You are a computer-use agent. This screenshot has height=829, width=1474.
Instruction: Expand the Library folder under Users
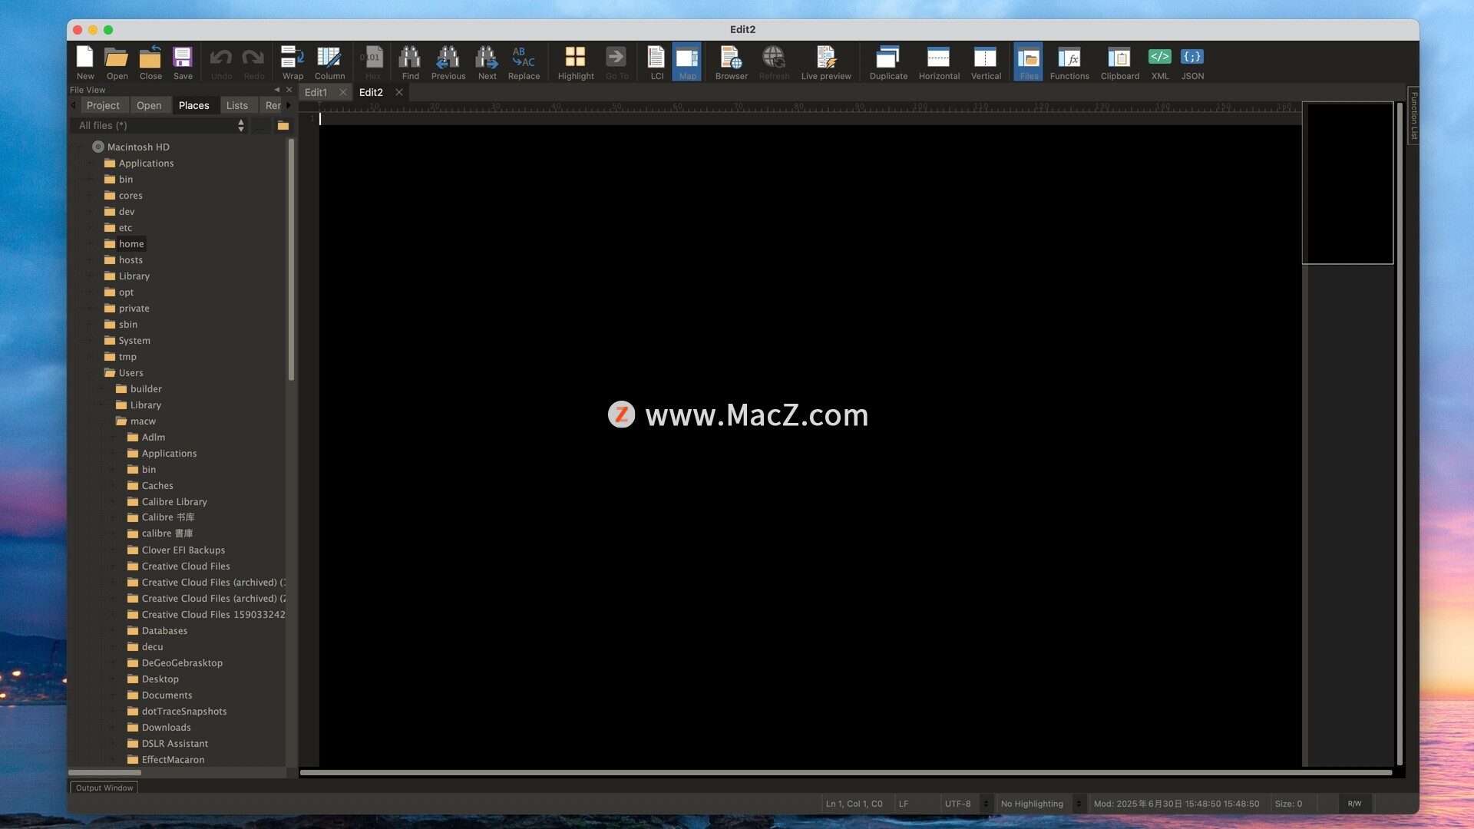pos(102,405)
